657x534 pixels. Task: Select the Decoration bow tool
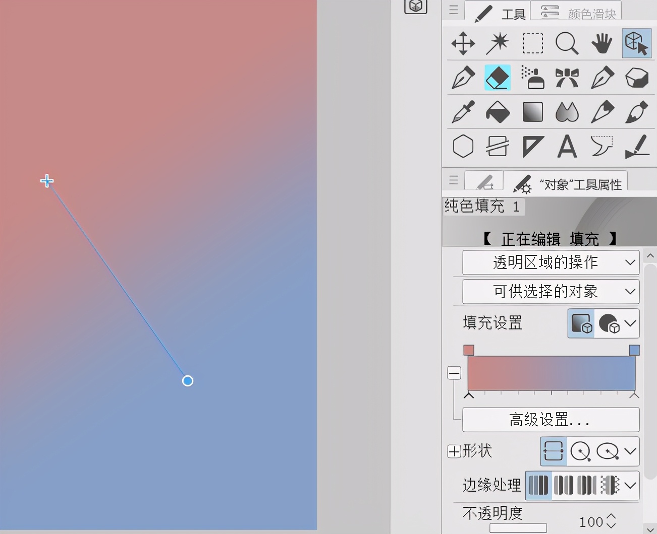tap(567, 78)
